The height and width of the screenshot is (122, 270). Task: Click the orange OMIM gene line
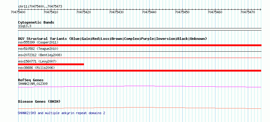(x=140, y=108)
